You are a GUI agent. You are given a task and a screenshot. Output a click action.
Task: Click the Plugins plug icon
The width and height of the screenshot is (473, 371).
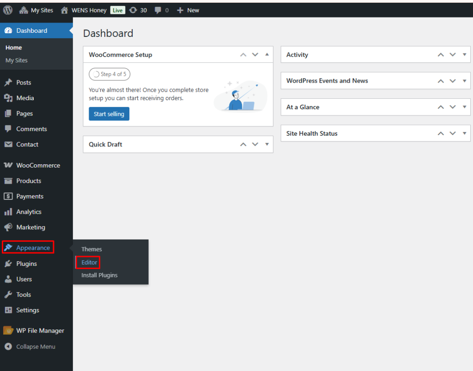8,263
